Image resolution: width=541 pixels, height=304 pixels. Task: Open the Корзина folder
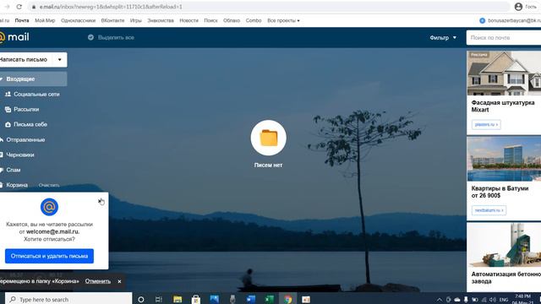17,185
